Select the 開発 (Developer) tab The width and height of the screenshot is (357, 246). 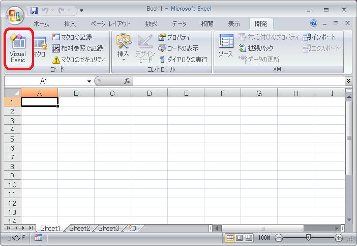(x=261, y=24)
